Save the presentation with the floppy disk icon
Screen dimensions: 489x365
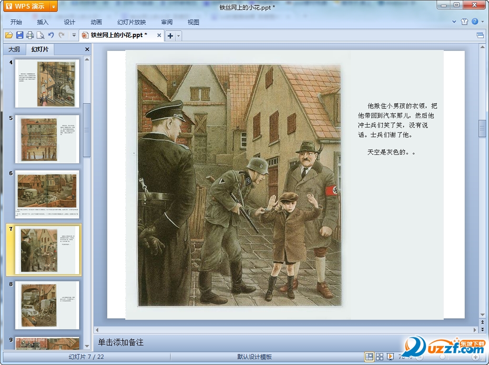tap(20, 35)
